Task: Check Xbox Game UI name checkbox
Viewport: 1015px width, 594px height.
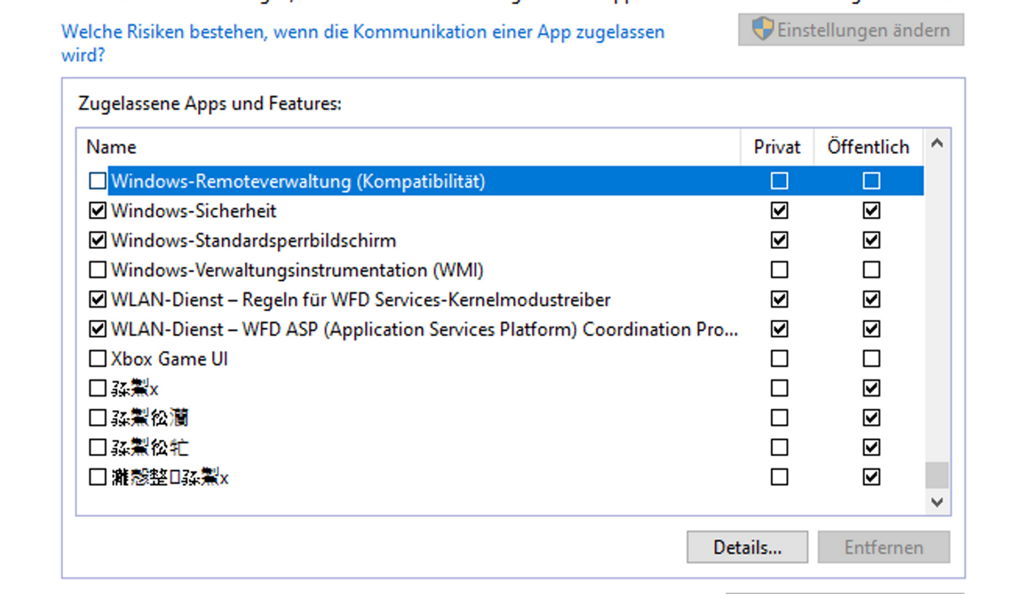Action: [97, 359]
